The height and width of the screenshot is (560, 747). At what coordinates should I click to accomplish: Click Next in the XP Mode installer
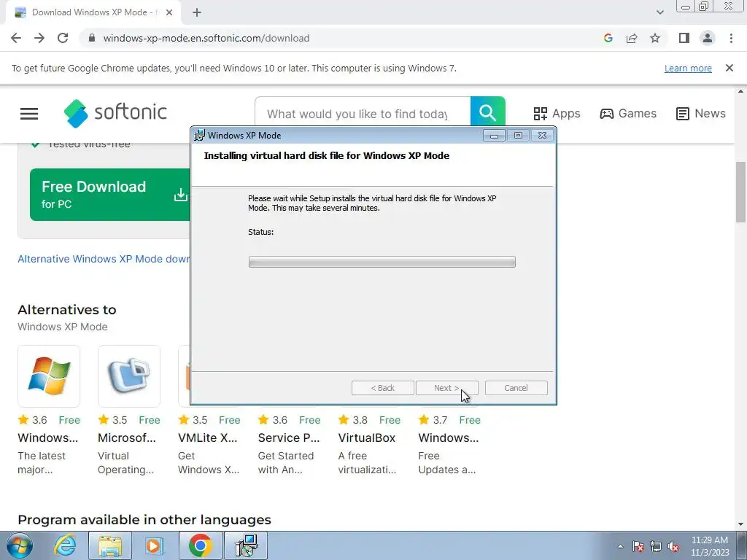click(447, 388)
